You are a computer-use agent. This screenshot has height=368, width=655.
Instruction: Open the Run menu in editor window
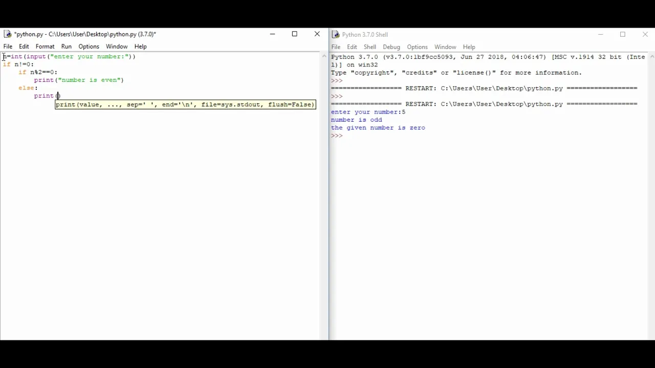point(67,47)
